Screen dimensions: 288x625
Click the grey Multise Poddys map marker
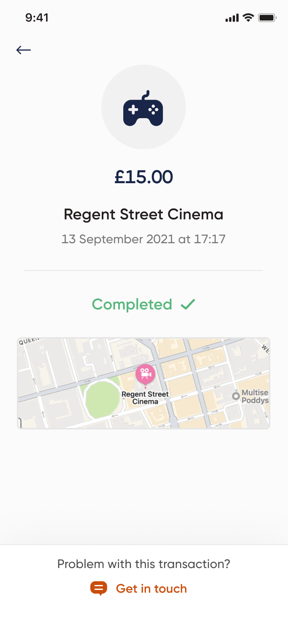point(236,396)
